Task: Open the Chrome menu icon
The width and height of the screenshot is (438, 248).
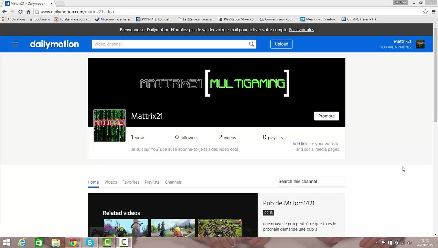Action: [433, 12]
